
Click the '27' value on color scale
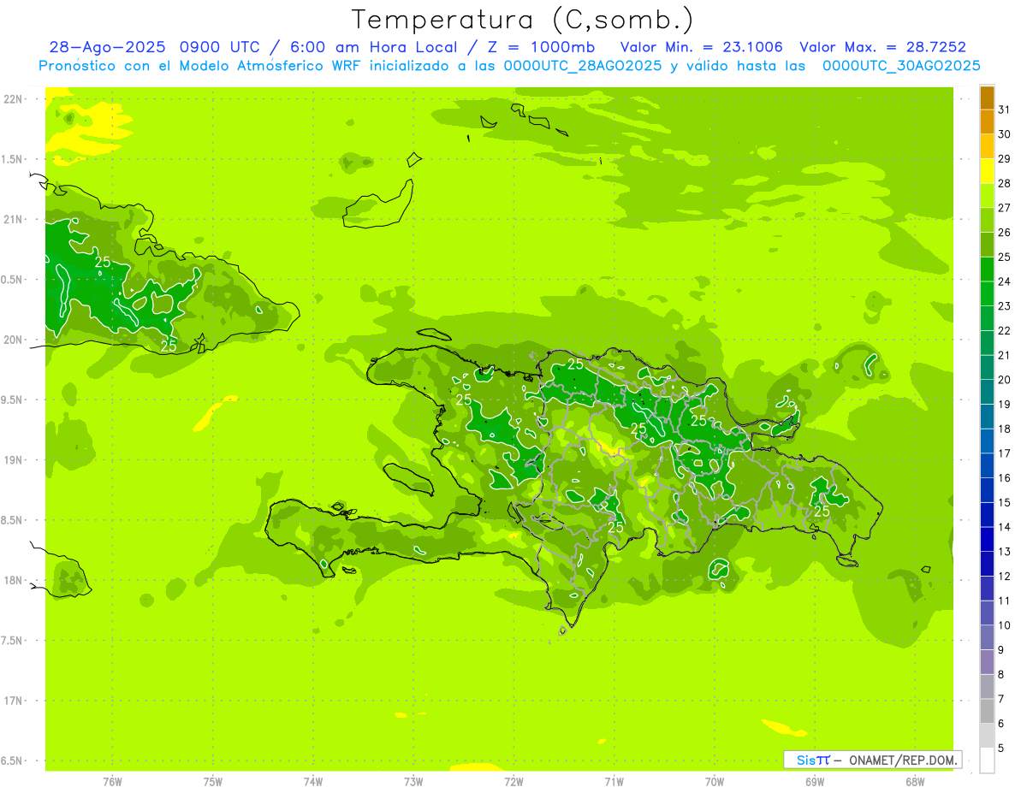pyautogui.click(x=1005, y=208)
